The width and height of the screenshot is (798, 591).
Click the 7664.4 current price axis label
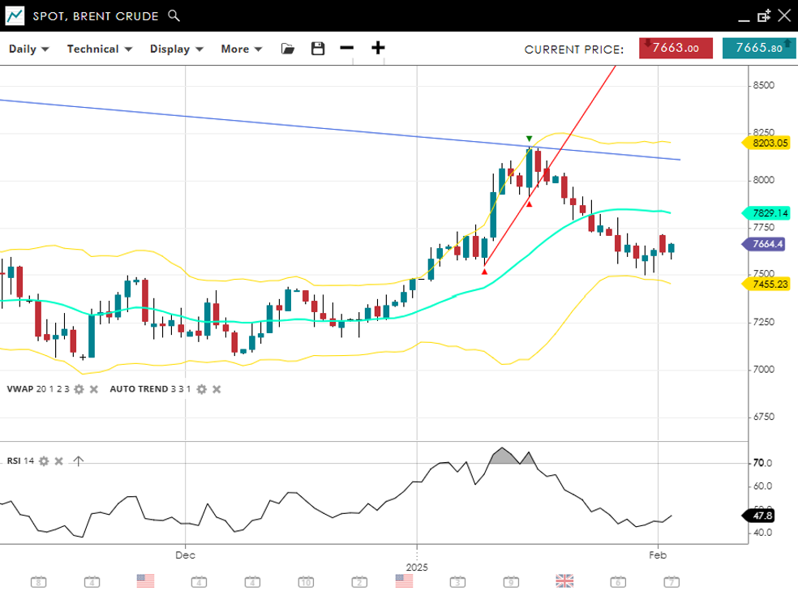(x=765, y=244)
